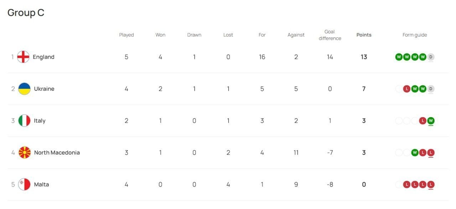Click the Form guide column header
Viewport: 456px width, 209px height.
pyautogui.click(x=415, y=35)
